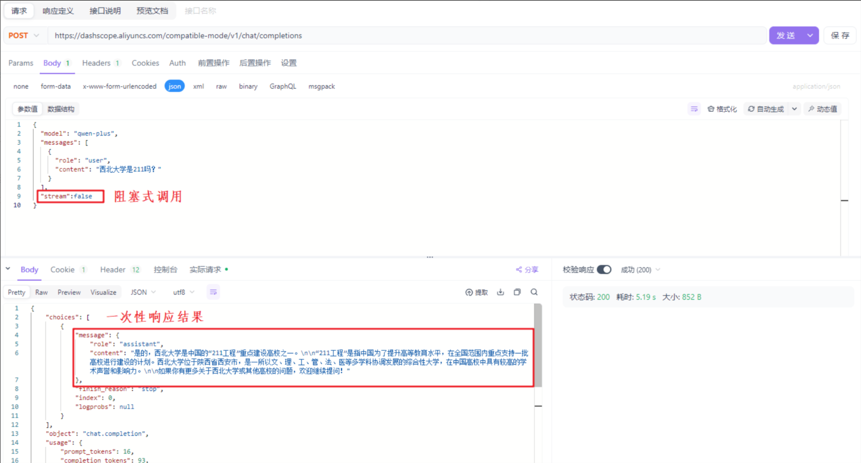The image size is (861, 463).
Task: Switch to the 请求 tab
Action: (19, 11)
